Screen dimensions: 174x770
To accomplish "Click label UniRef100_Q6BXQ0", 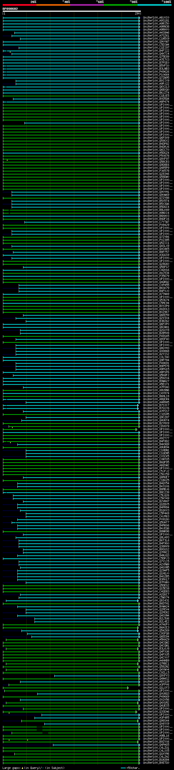I will click(x=156, y=90).
